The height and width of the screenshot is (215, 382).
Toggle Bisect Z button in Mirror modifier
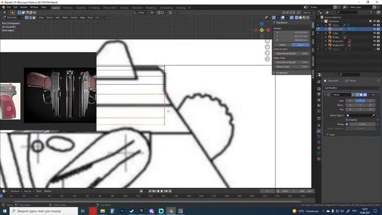click(x=370, y=105)
